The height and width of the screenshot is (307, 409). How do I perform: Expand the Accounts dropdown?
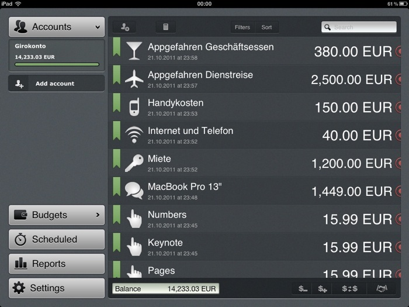(57, 27)
